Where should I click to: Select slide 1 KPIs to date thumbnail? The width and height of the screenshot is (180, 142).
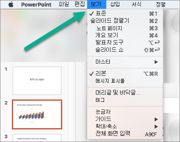[37, 81]
